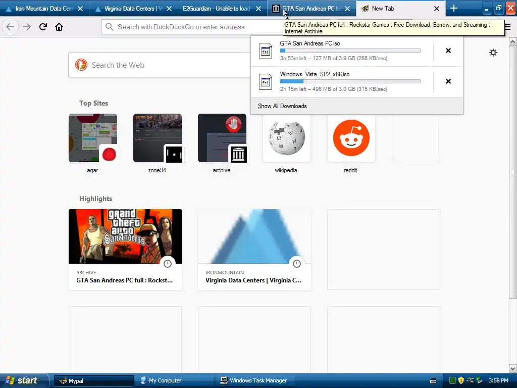The width and height of the screenshot is (517, 388).
Task: Click the Highlights heading
Action: click(x=95, y=199)
